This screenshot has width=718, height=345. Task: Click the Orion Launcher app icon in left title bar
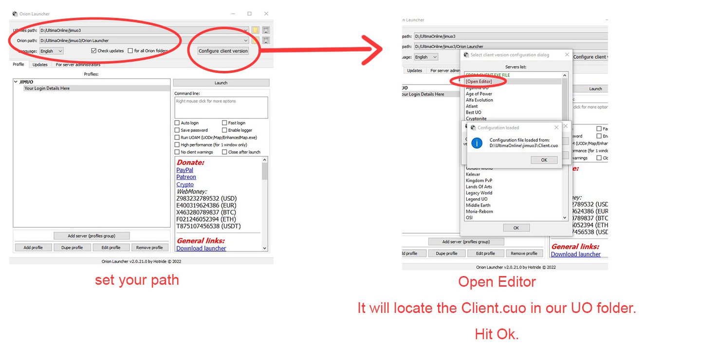(15, 14)
